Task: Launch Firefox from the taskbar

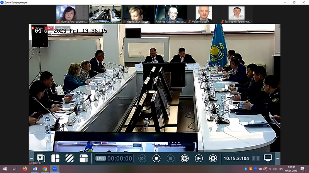Action: [25, 169]
